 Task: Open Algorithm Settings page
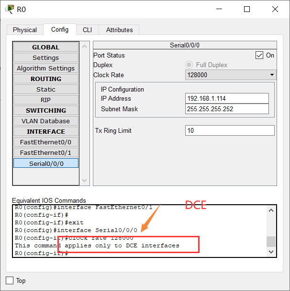click(x=46, y=68)
